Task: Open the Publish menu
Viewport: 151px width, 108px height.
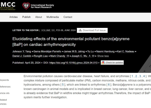Action: click(x=27, y=17)
